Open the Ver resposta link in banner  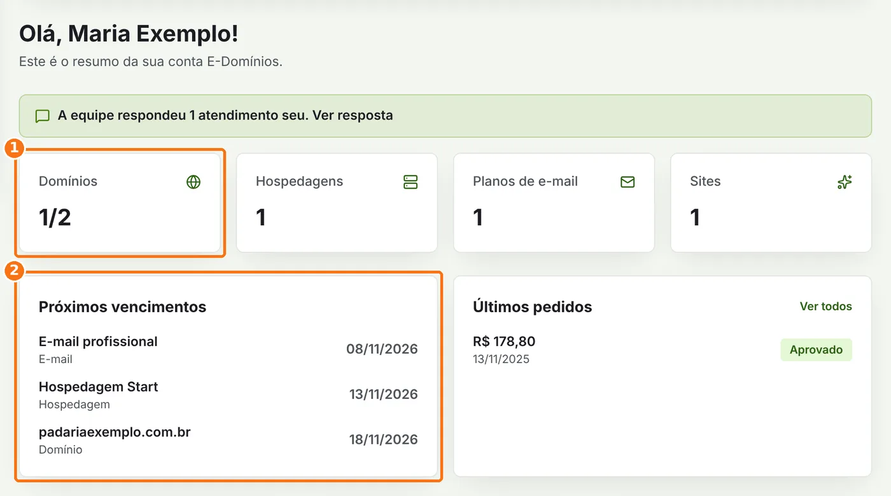click(353, 116)
